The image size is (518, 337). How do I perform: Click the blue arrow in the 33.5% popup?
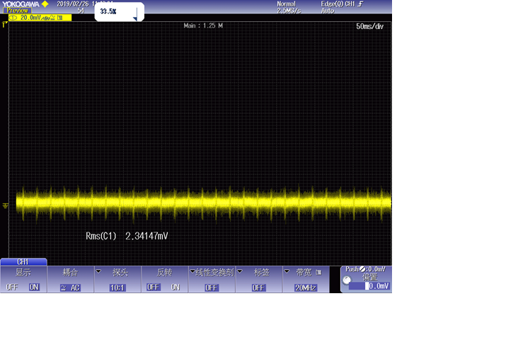click(135, 18)
